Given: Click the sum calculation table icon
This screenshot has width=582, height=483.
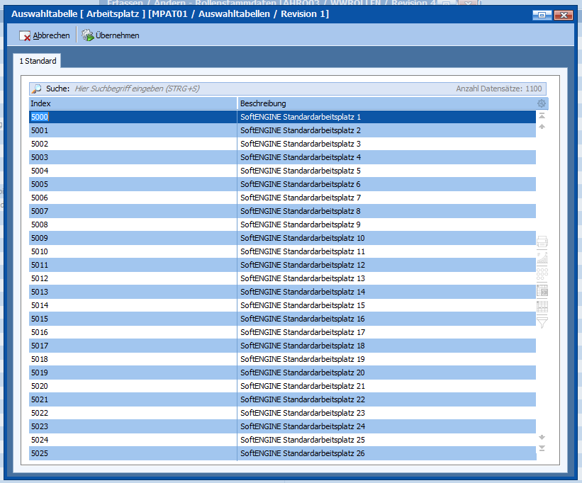Looking at the screenshot, I should click(x=542, y=290).
